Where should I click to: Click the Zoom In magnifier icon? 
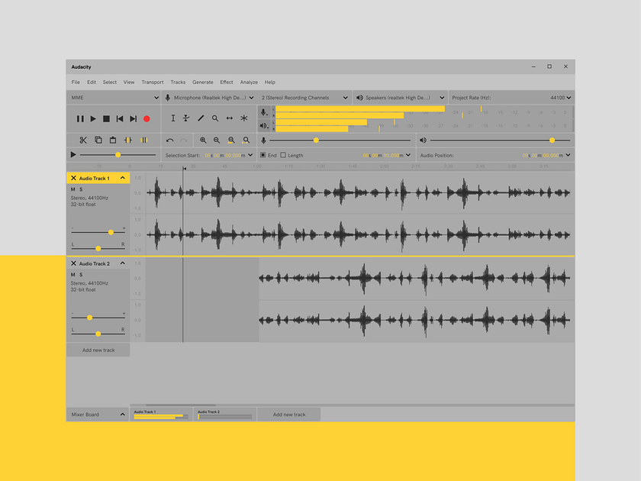pyautogui.click(x=204, y=140)
